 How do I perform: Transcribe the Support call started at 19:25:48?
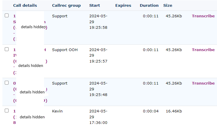coord(203,83)
